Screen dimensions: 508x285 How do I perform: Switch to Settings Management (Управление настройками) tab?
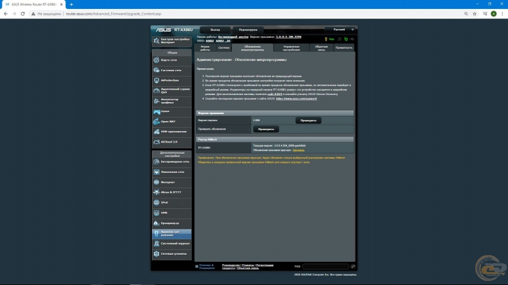(291, 48)
